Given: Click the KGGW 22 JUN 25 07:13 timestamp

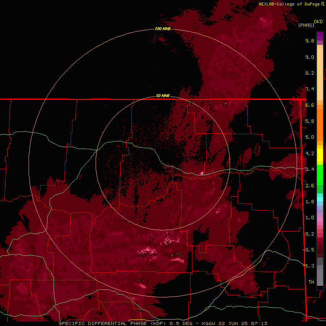Looking at the screenshot, I should pos(234,323).
